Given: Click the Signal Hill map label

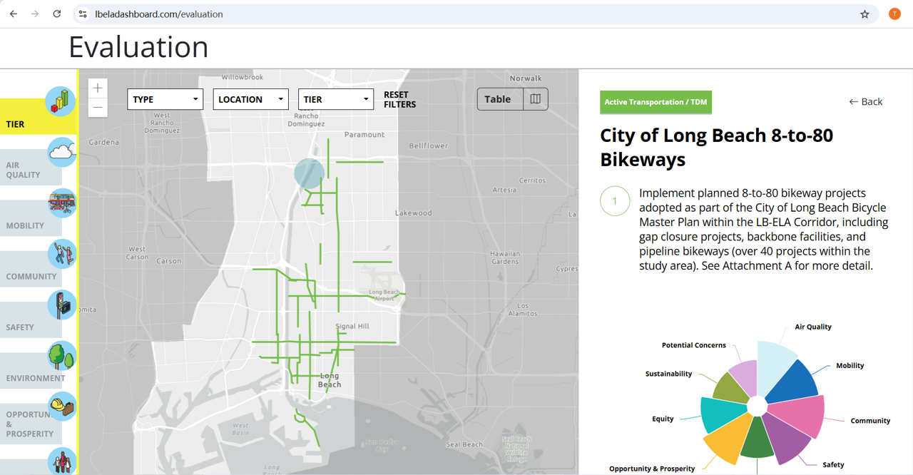Looking at the screenshot, I should 352,327.
